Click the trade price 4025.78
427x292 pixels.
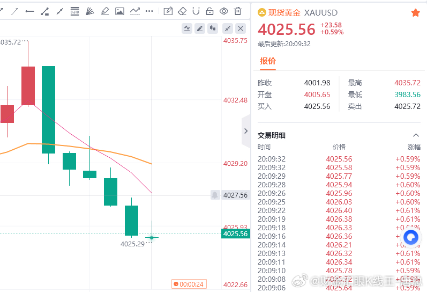pos(339,271)
